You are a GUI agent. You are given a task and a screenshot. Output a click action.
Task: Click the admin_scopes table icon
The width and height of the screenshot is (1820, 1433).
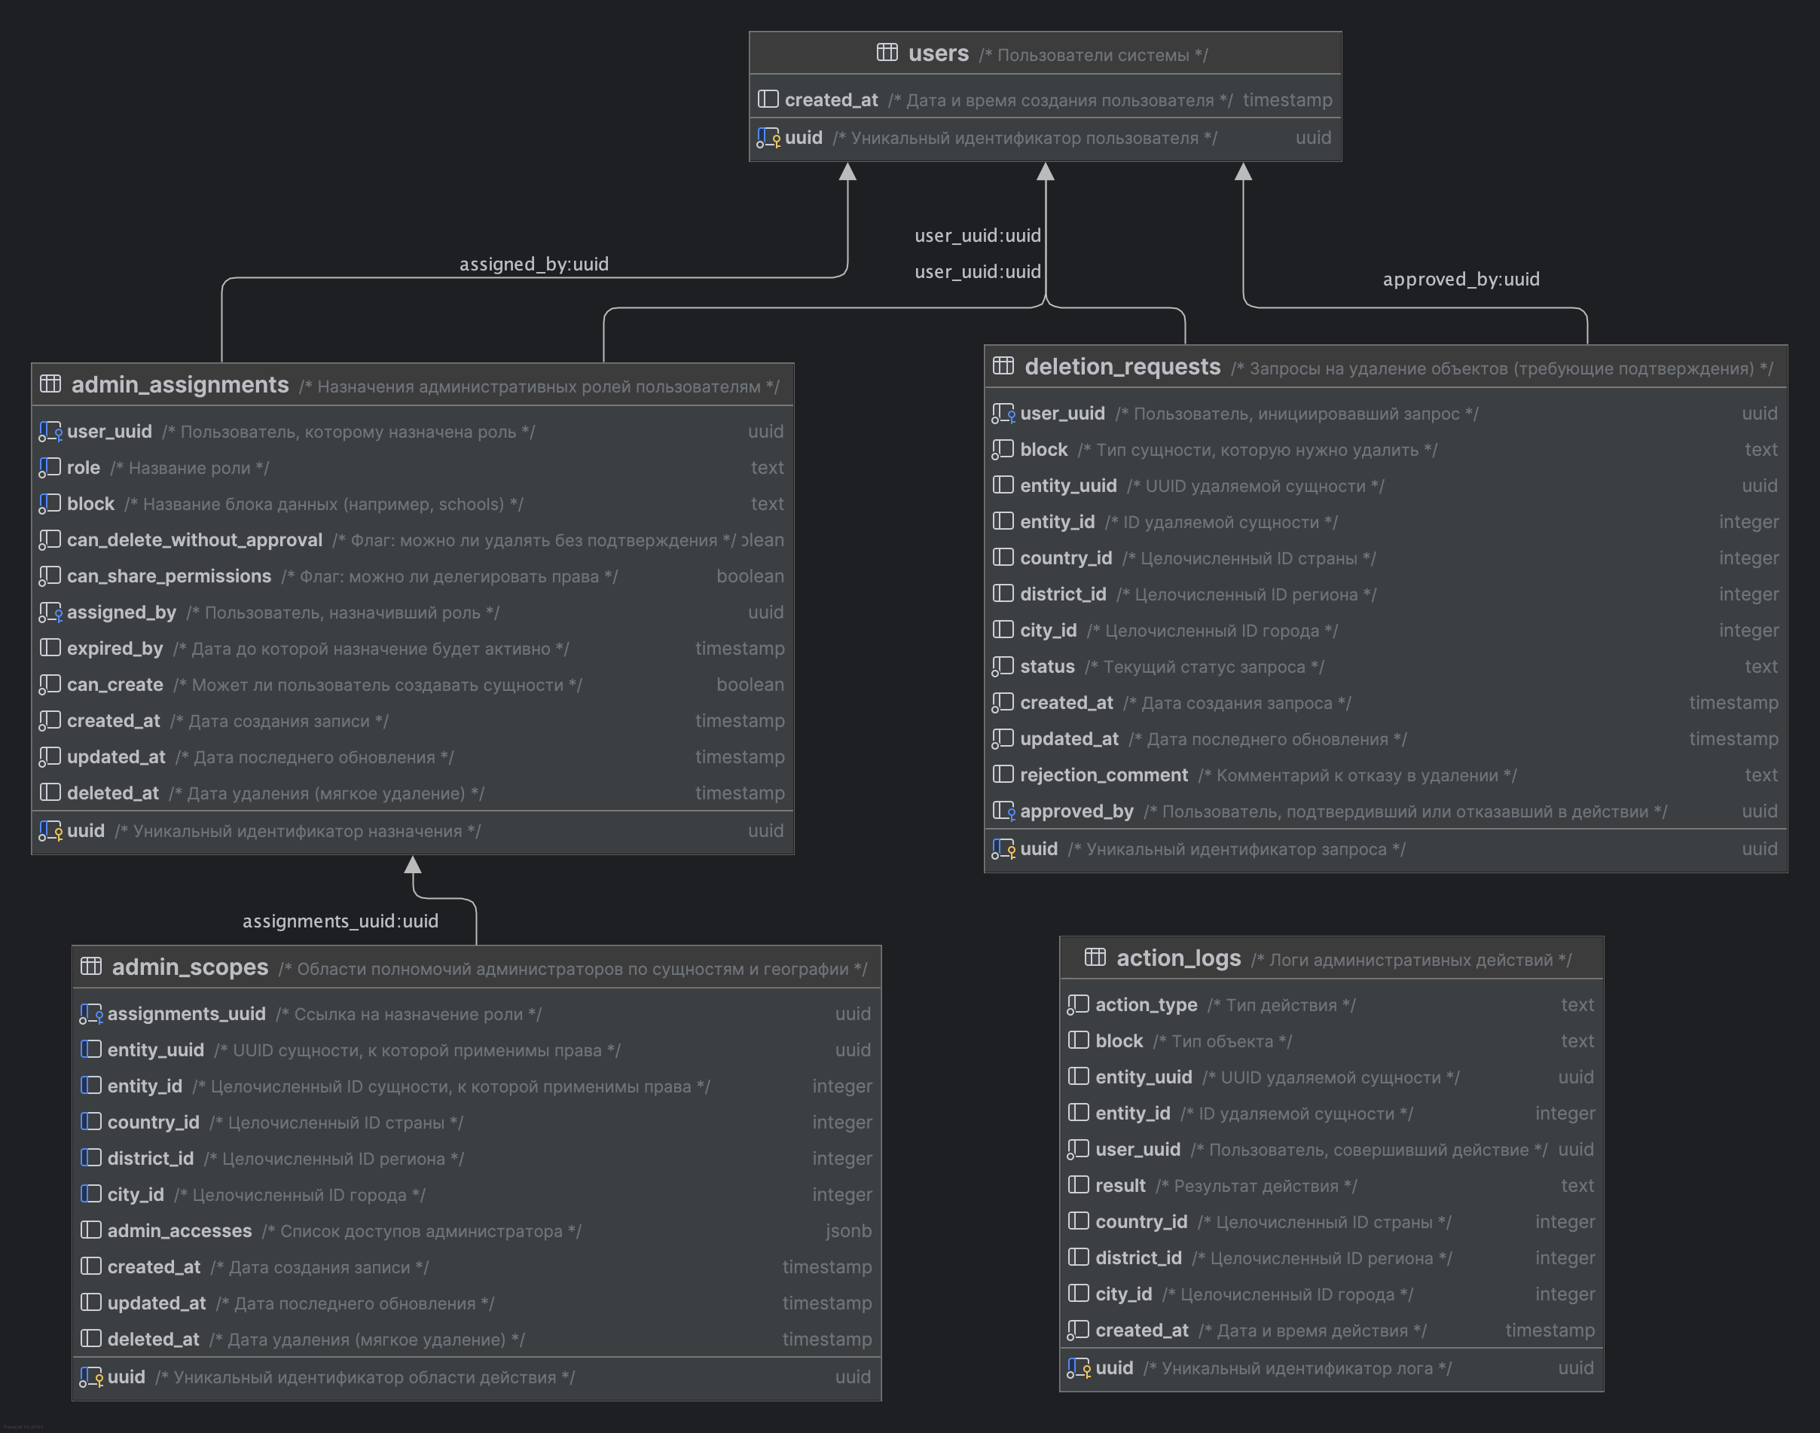pyautogui.click(x=90, y=967)
